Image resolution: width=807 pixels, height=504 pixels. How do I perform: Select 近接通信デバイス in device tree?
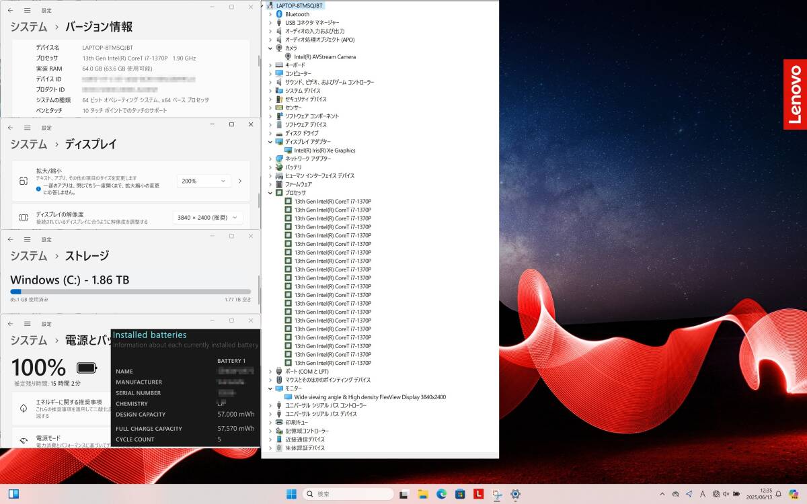point(305,439)
